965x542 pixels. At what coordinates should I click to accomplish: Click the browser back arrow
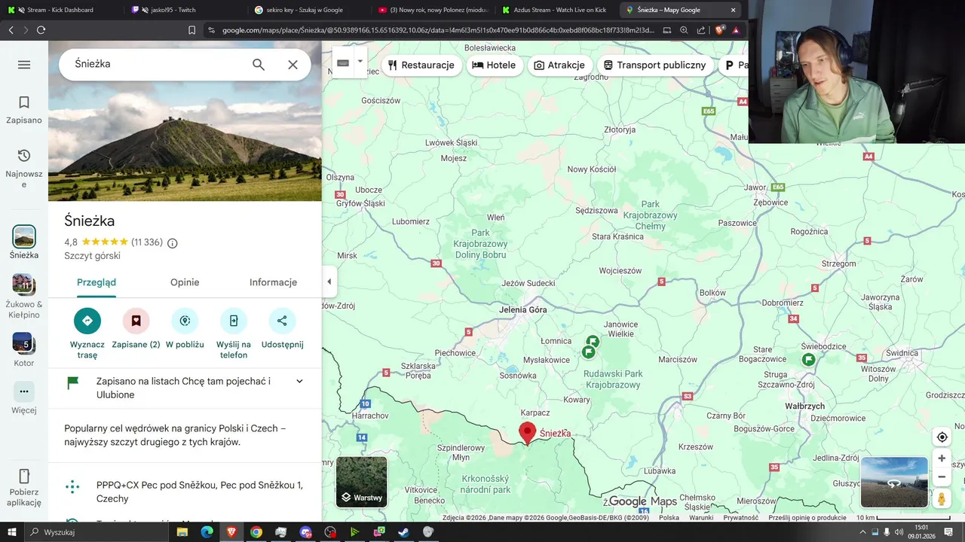[x=11, y=30]
